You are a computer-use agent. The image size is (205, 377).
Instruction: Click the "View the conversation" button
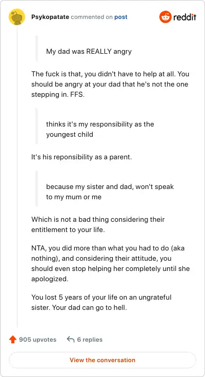pyautogui.click(x=102, y=360)
